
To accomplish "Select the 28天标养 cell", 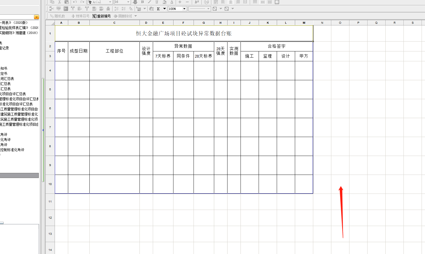I will coord(204,56).
